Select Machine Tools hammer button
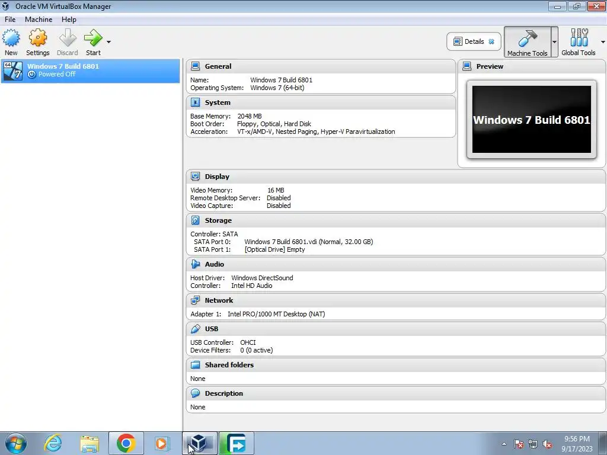The image size is (607, 455). click(x=527, y=42)
